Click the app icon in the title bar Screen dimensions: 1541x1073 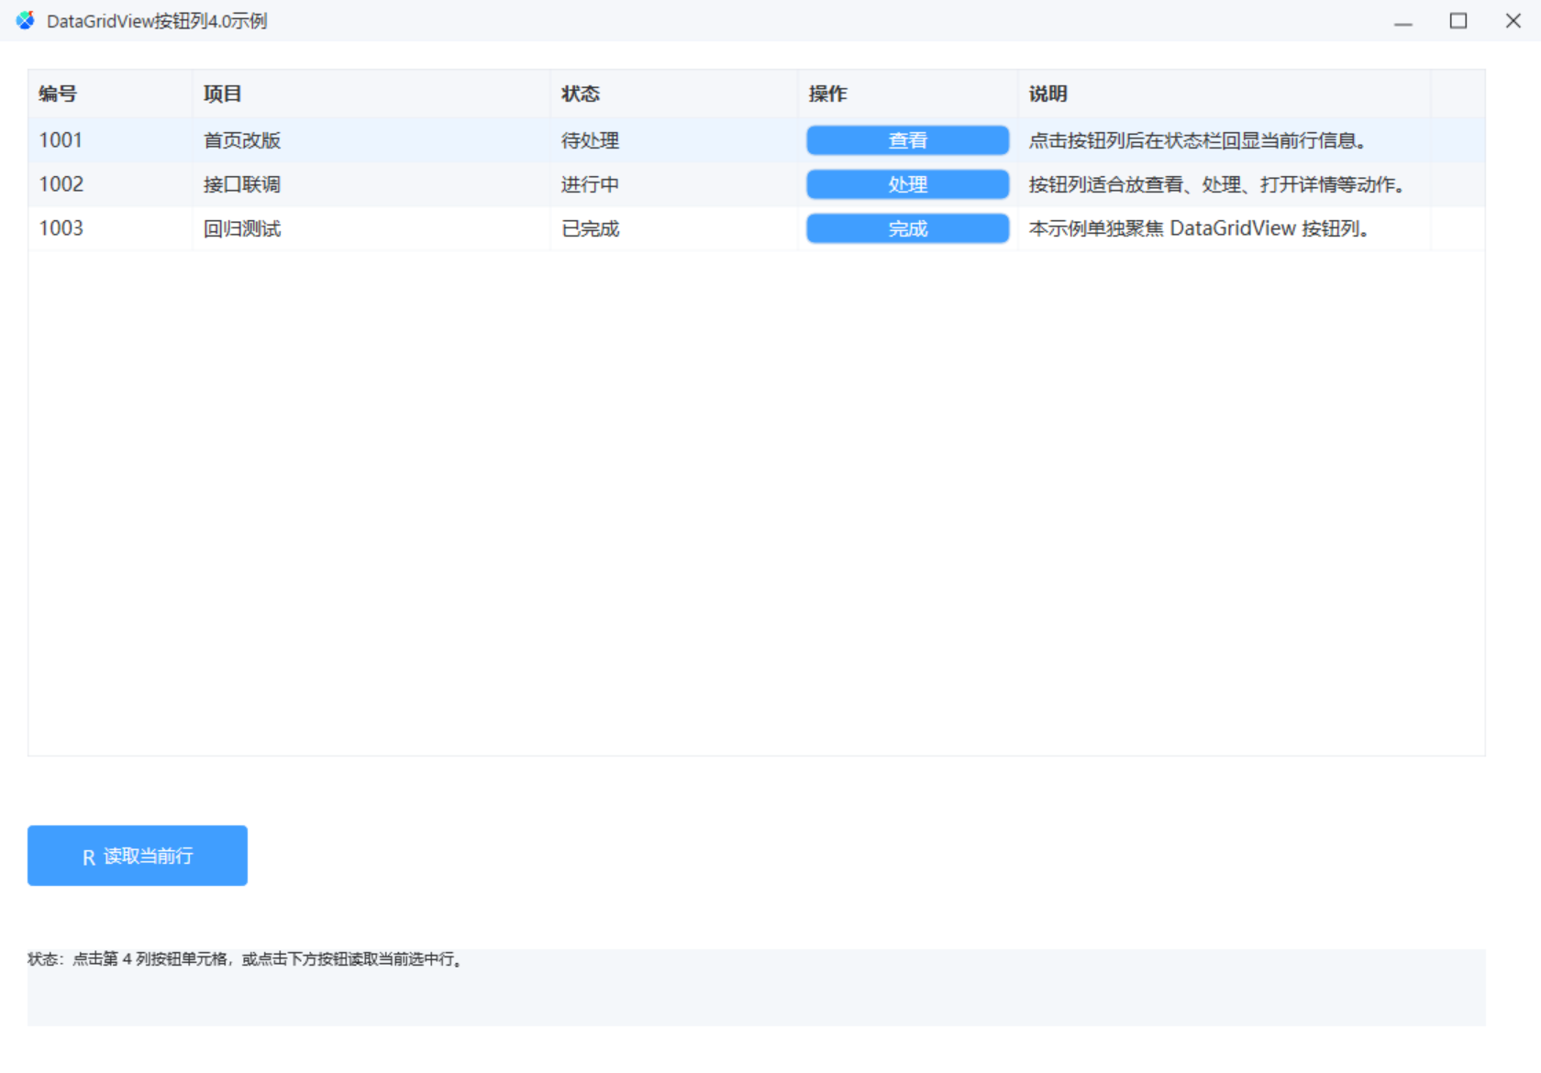[x=26, y=20]
